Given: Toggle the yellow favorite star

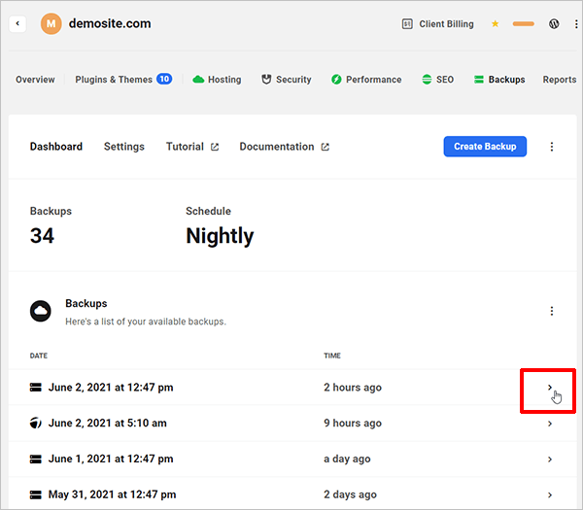Looking at the screenshot, I should [x=495, y=23].
